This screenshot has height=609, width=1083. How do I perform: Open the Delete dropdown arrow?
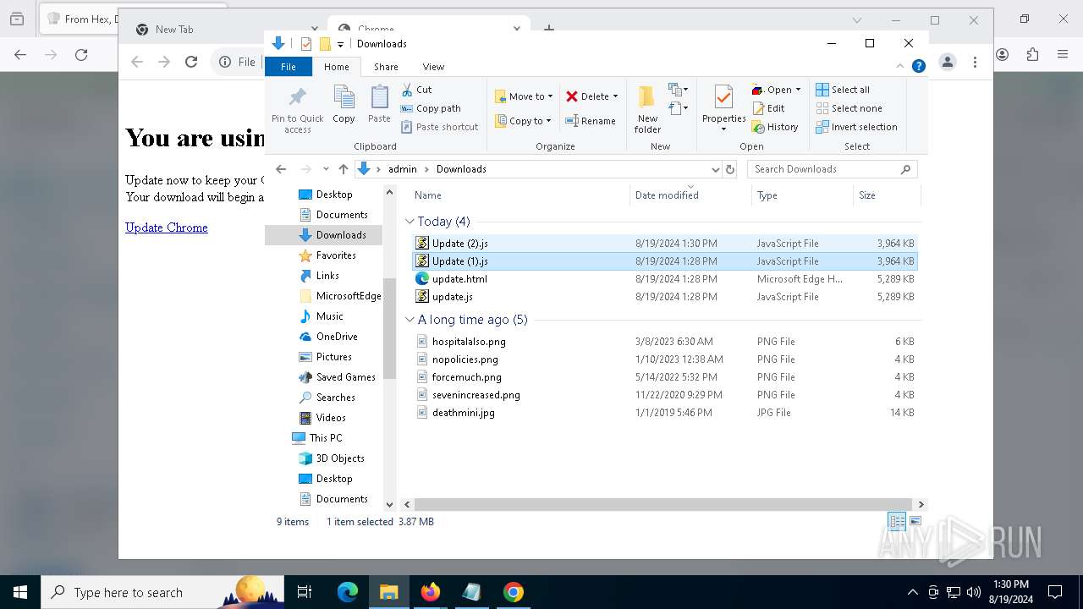[615, 96]
